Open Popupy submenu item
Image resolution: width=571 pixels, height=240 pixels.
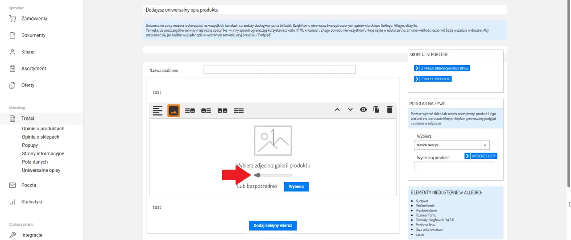[30, 145]
